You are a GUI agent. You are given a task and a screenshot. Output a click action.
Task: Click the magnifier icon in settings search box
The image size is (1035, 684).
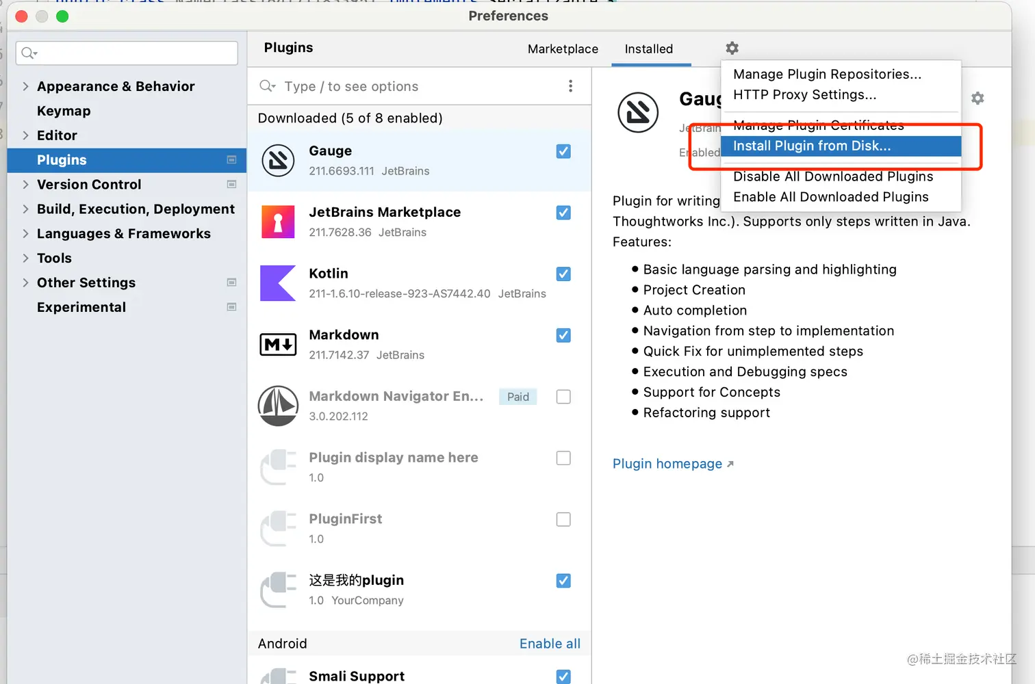[29, 53]
